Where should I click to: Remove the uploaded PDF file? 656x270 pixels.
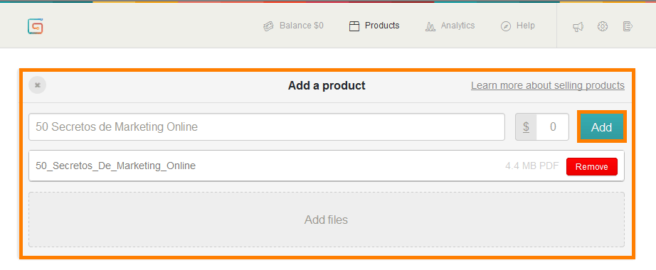[x=591, y=166]
